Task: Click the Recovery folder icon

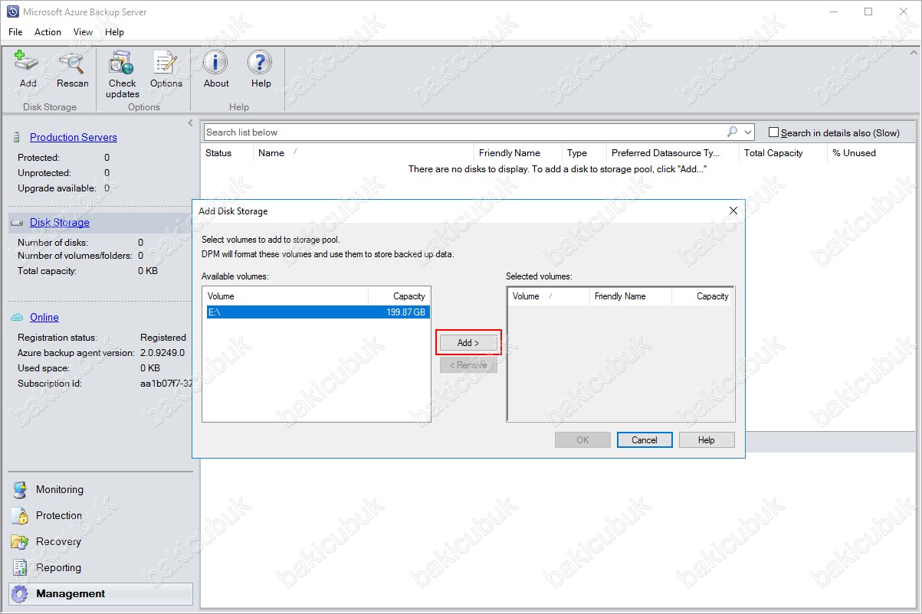Action: coord(20,542)
